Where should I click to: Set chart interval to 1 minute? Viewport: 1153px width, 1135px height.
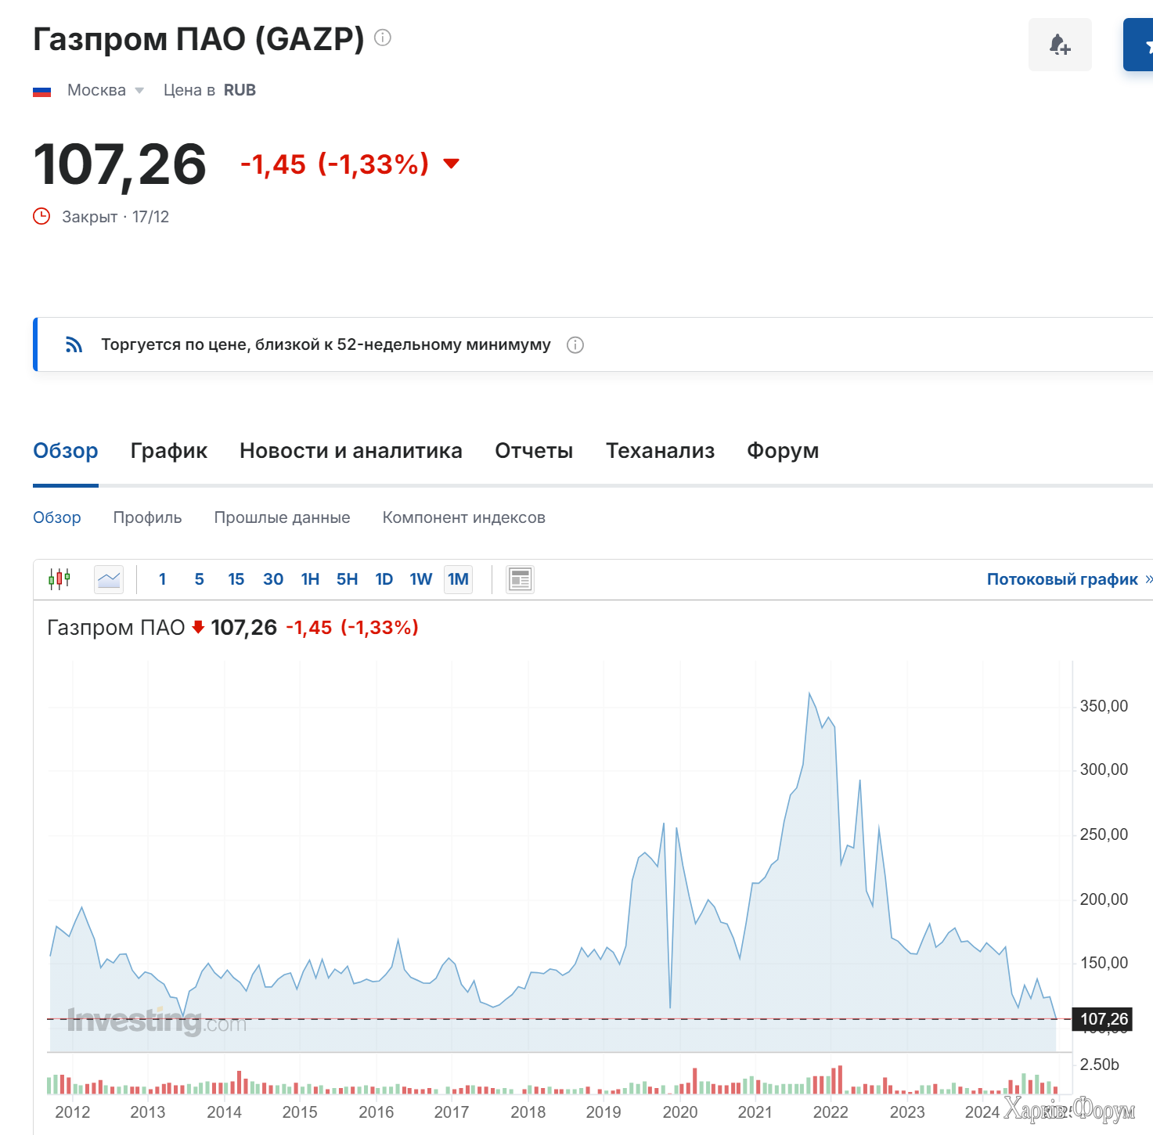(x=162, y=579)
